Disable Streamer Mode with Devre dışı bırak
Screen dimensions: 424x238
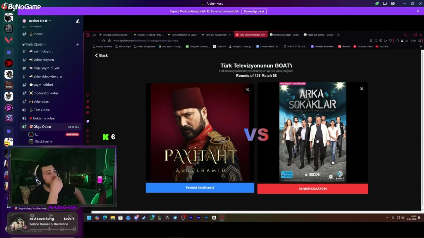coord(254,11)
